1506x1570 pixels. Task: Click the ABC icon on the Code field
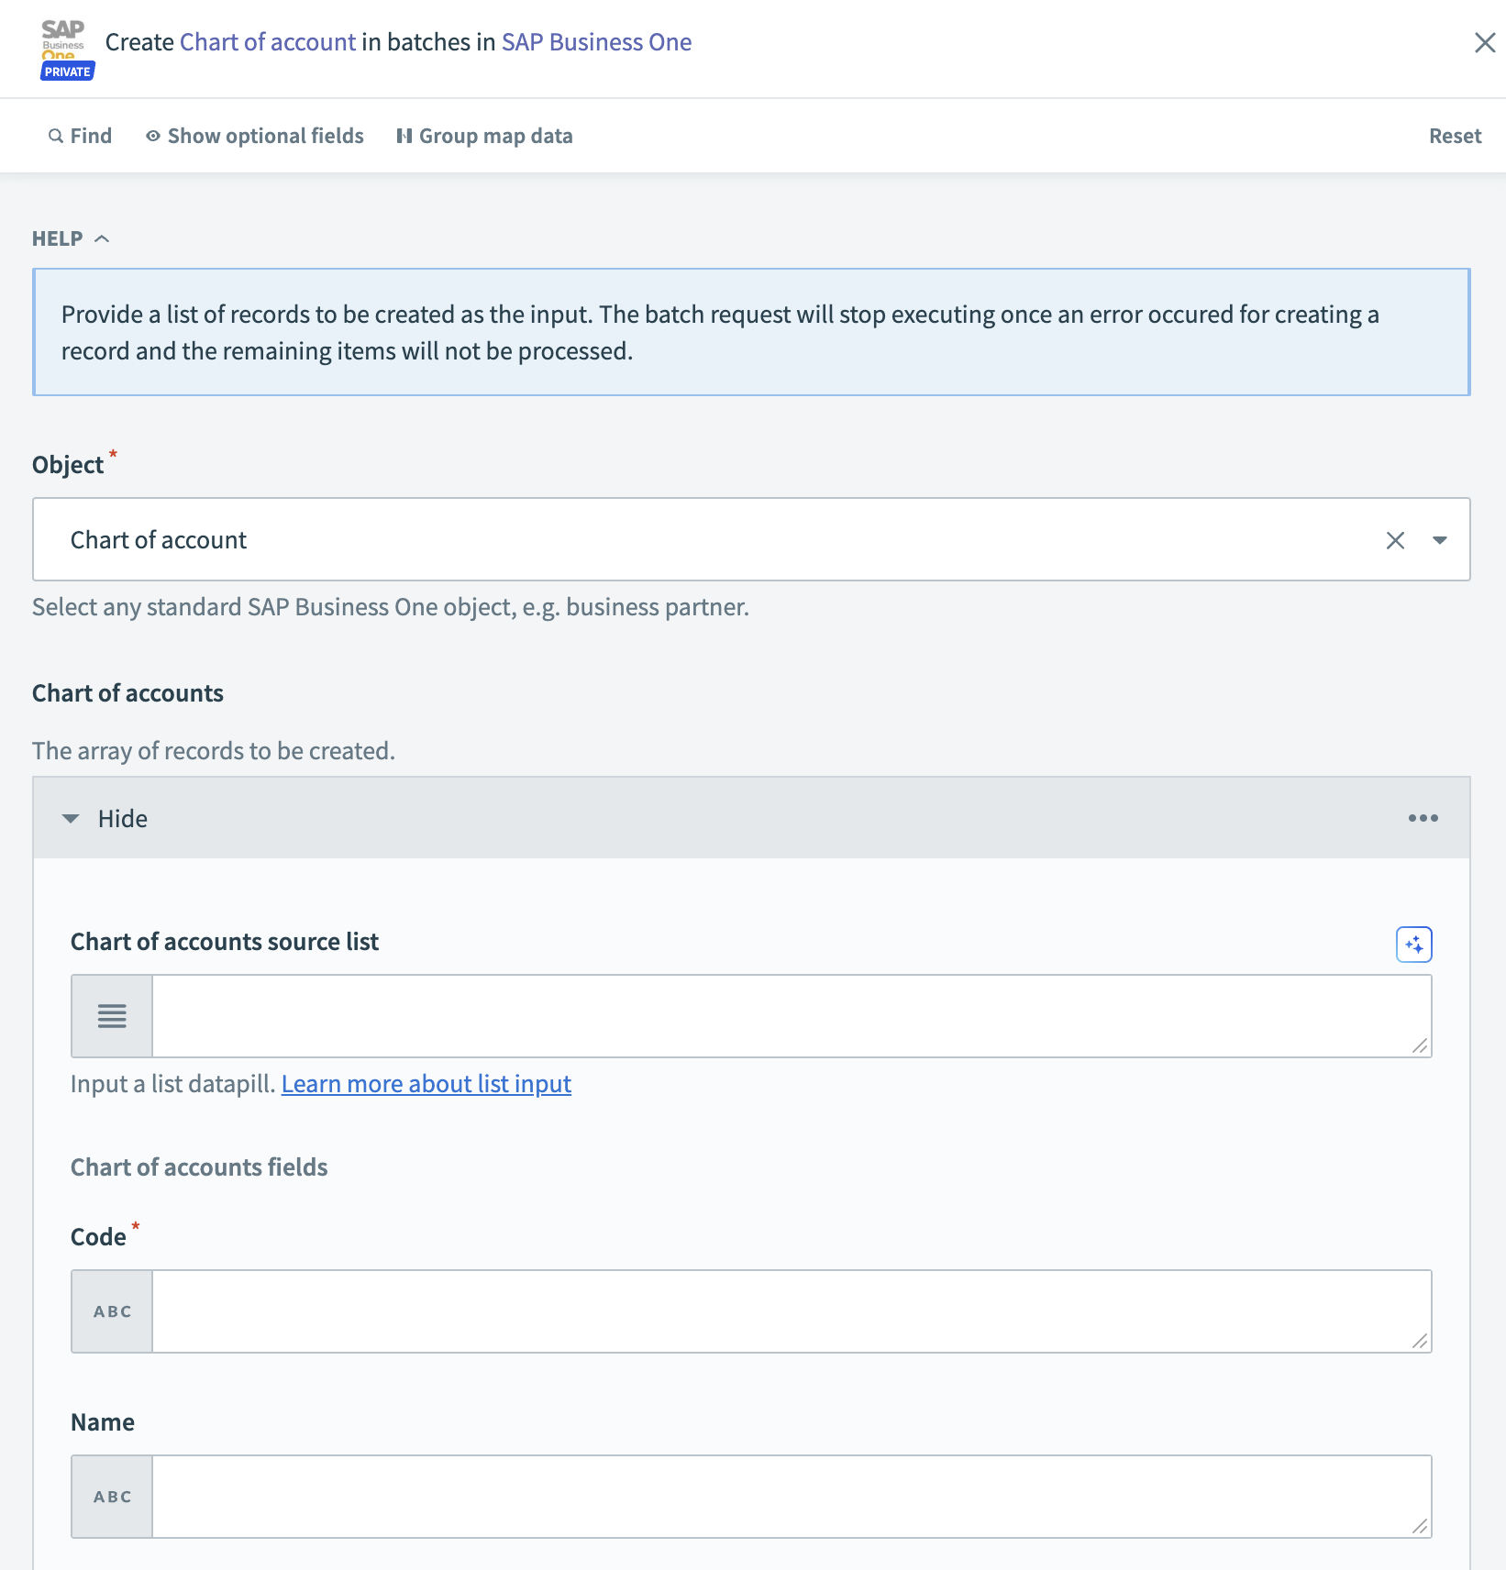(111, 1311)
